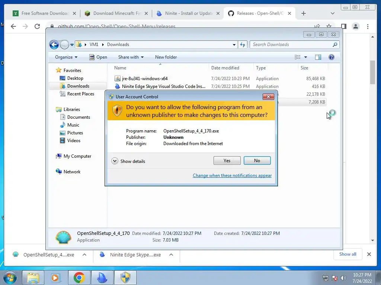Select Recent Places in navigation pane
This screenshot has height=285, width=381.
pyautogui.click(x=77, y=94)
